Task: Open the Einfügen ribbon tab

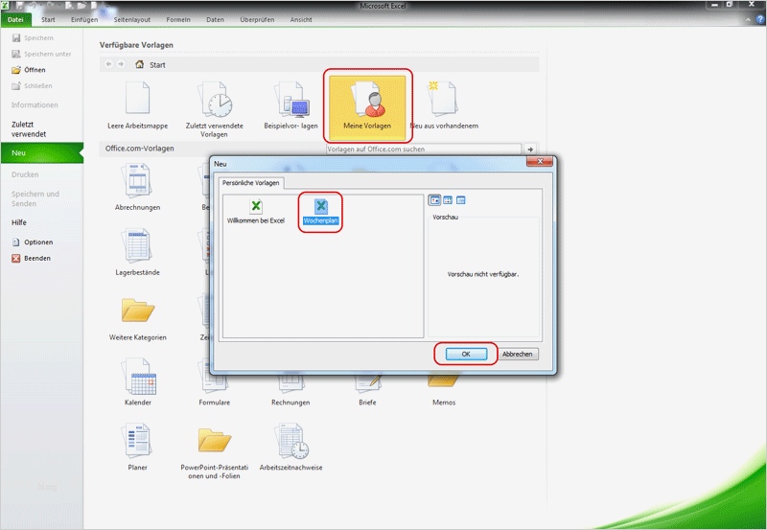Action: pos(84,19)
